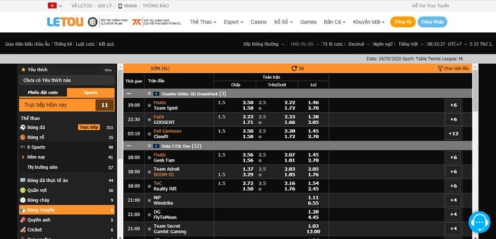Show +6 more markets for FaZe match
The image size is (496, 239).
[453, 119]
